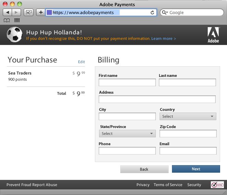The width and height of the screenshot is (227, 195).
Task: Click into the Address field
Action: click(157, 99)
